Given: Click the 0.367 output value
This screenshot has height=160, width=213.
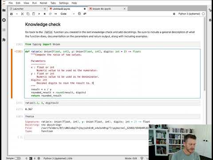Looking at the screenshot, I should pyautogui.click(x=29, y=109).
